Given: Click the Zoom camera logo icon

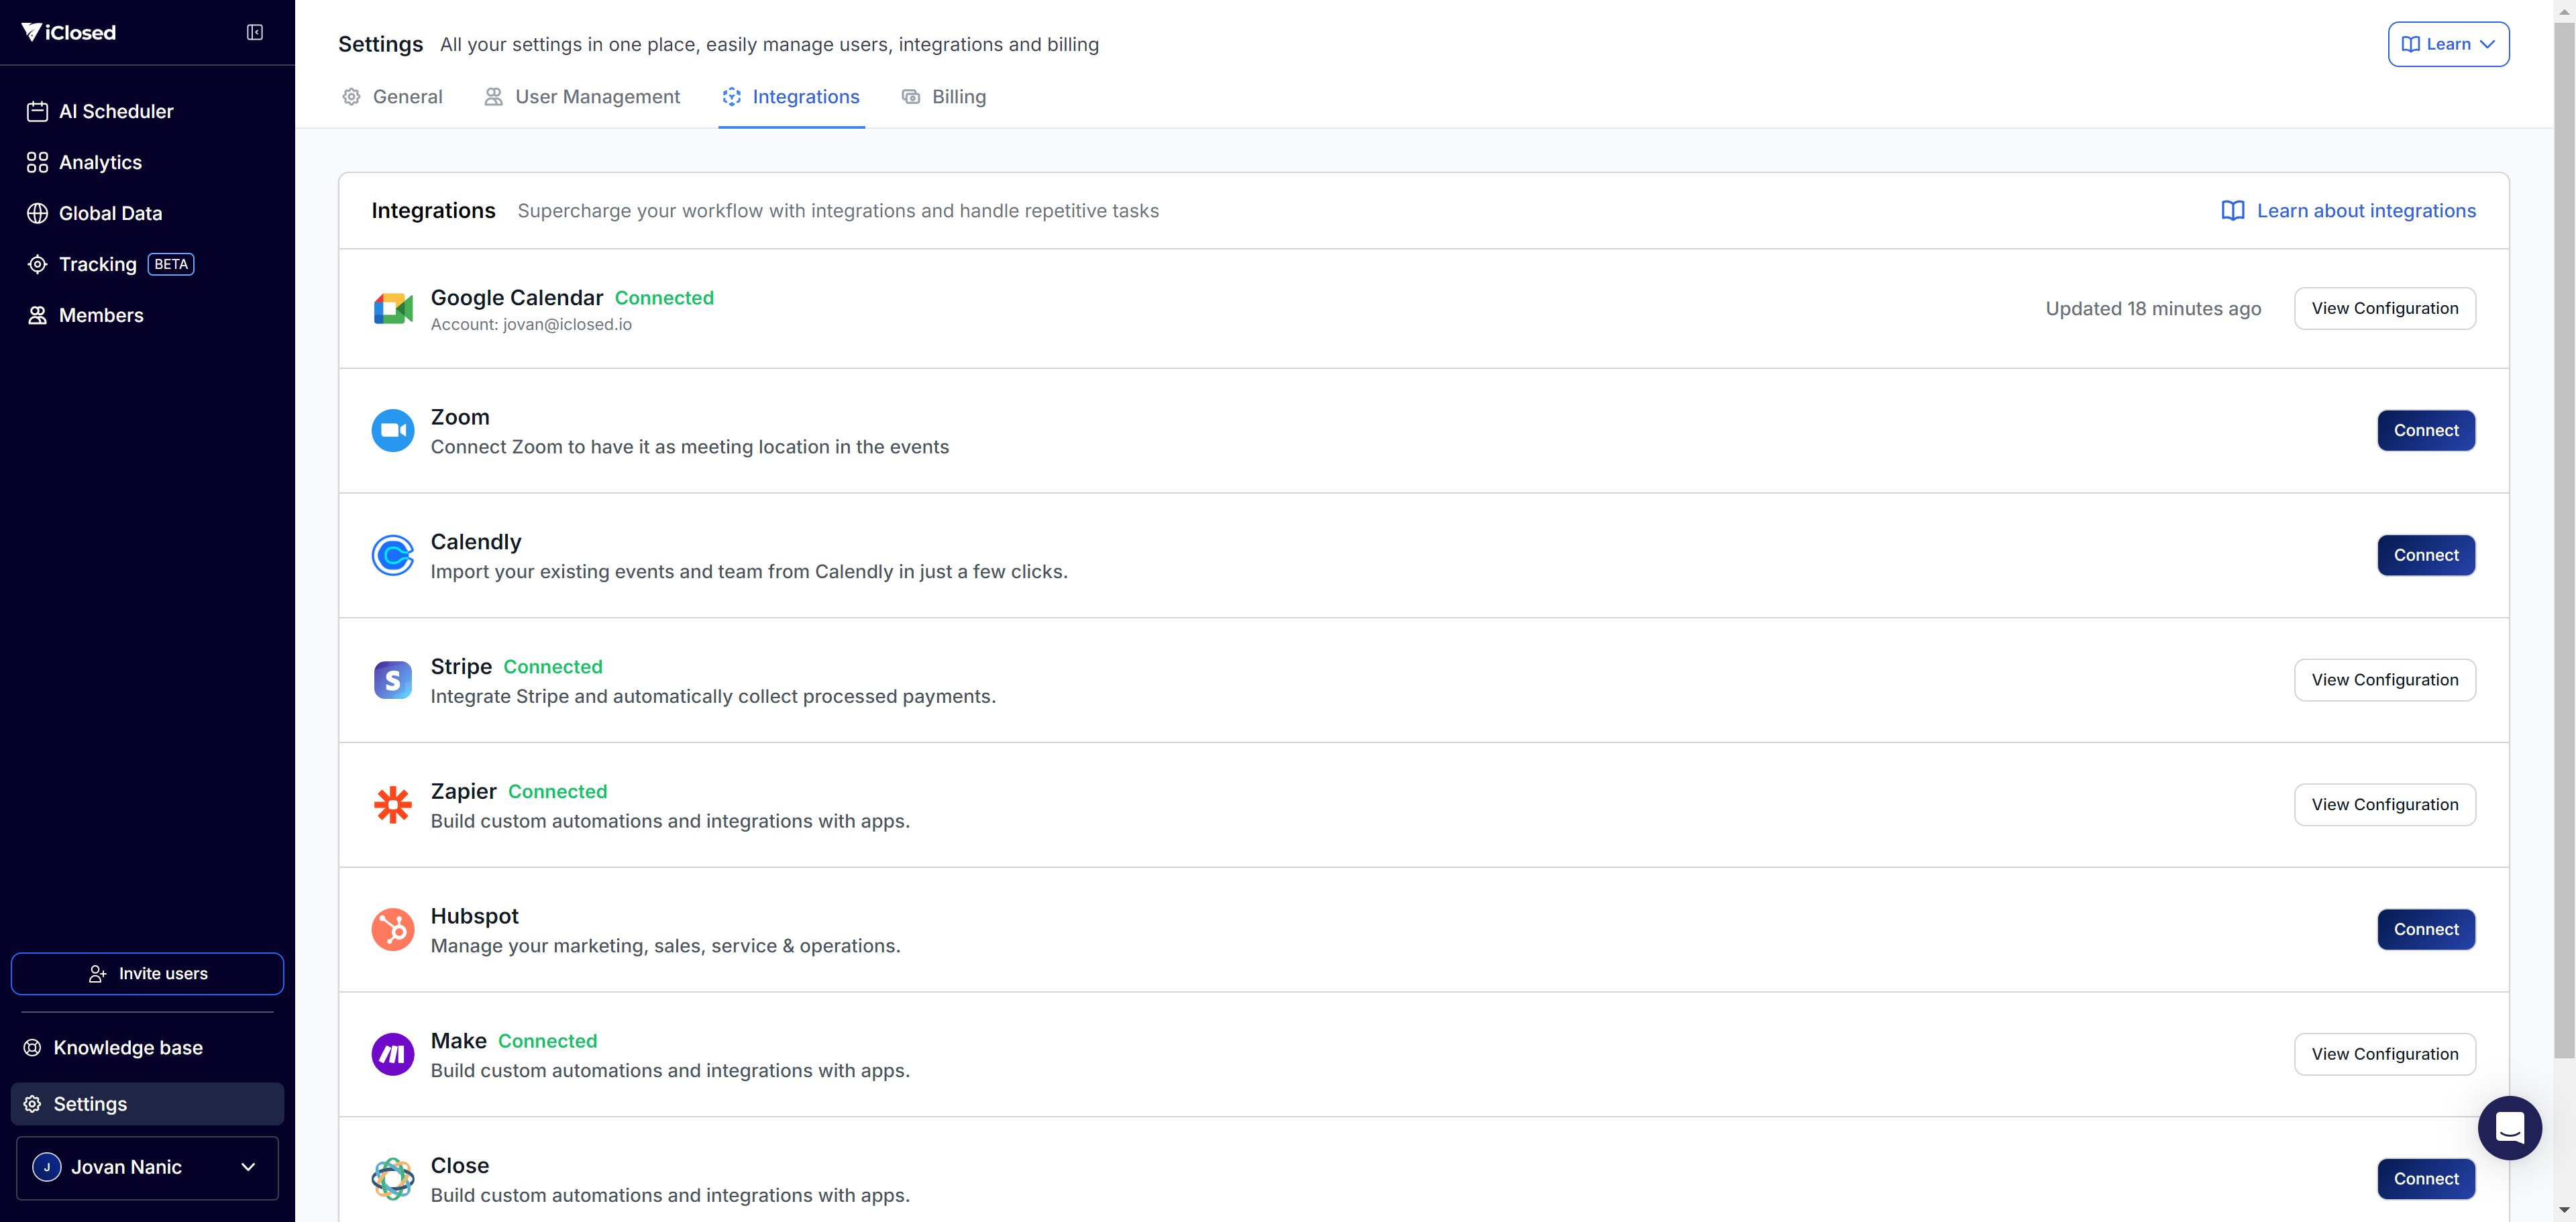Looking at the screenshot, I should coord(393,431).
